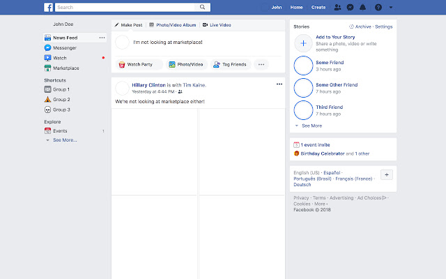Open the footer More link

point(319,204)
